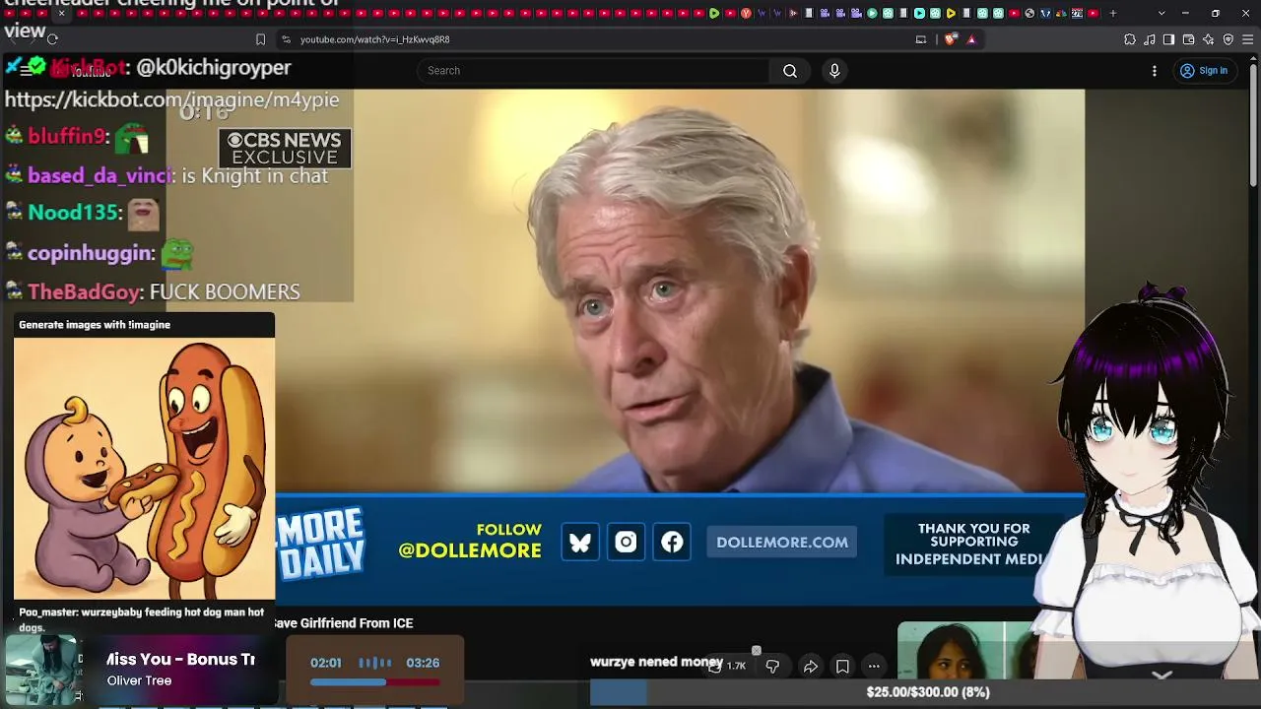This screenshot has height=709, width=1261.
Task: Click the username TheBadGoy in chat
Action: [x=85, y=292]
